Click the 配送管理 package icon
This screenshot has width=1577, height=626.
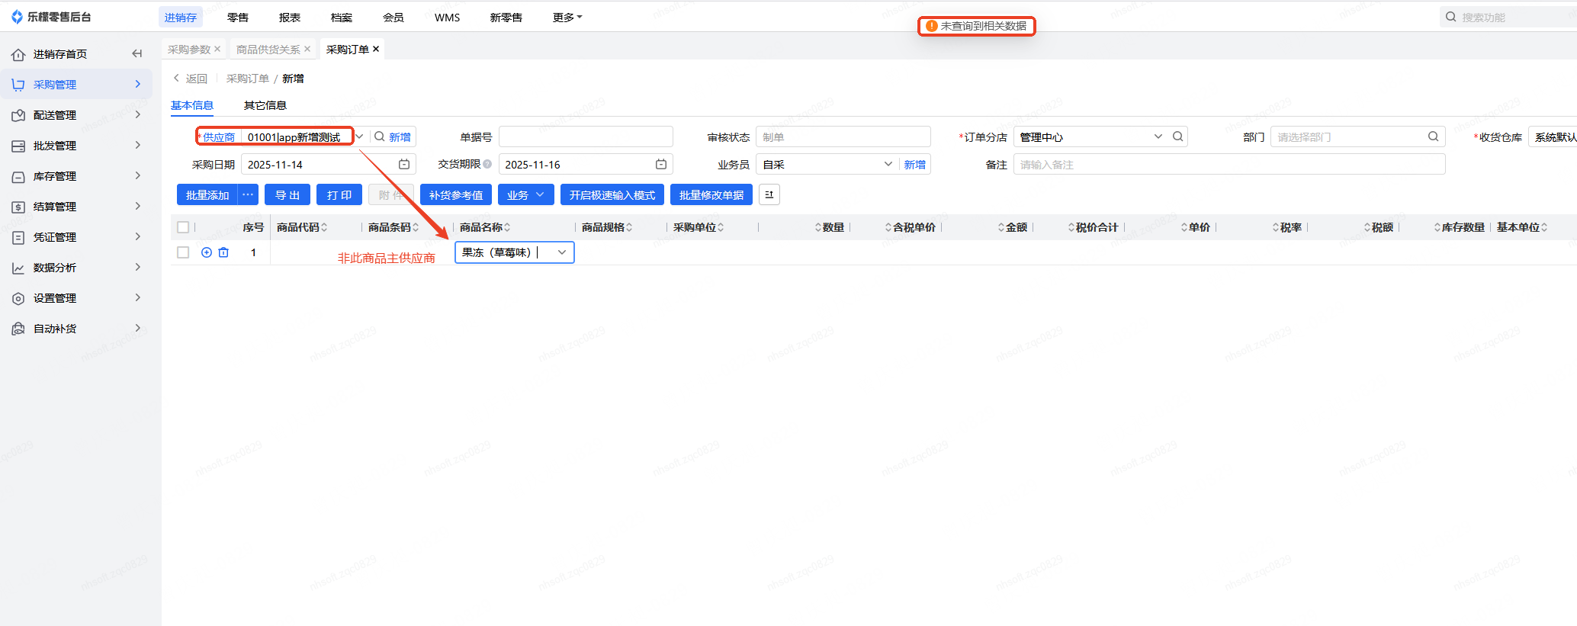coord(18,115)
